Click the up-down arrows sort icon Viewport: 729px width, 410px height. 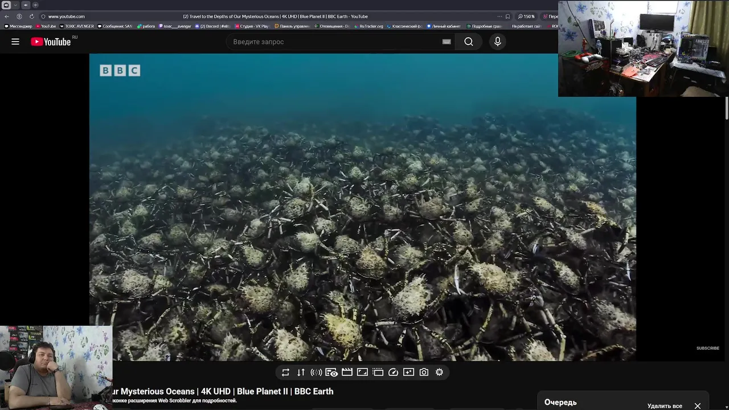(301, 372)
